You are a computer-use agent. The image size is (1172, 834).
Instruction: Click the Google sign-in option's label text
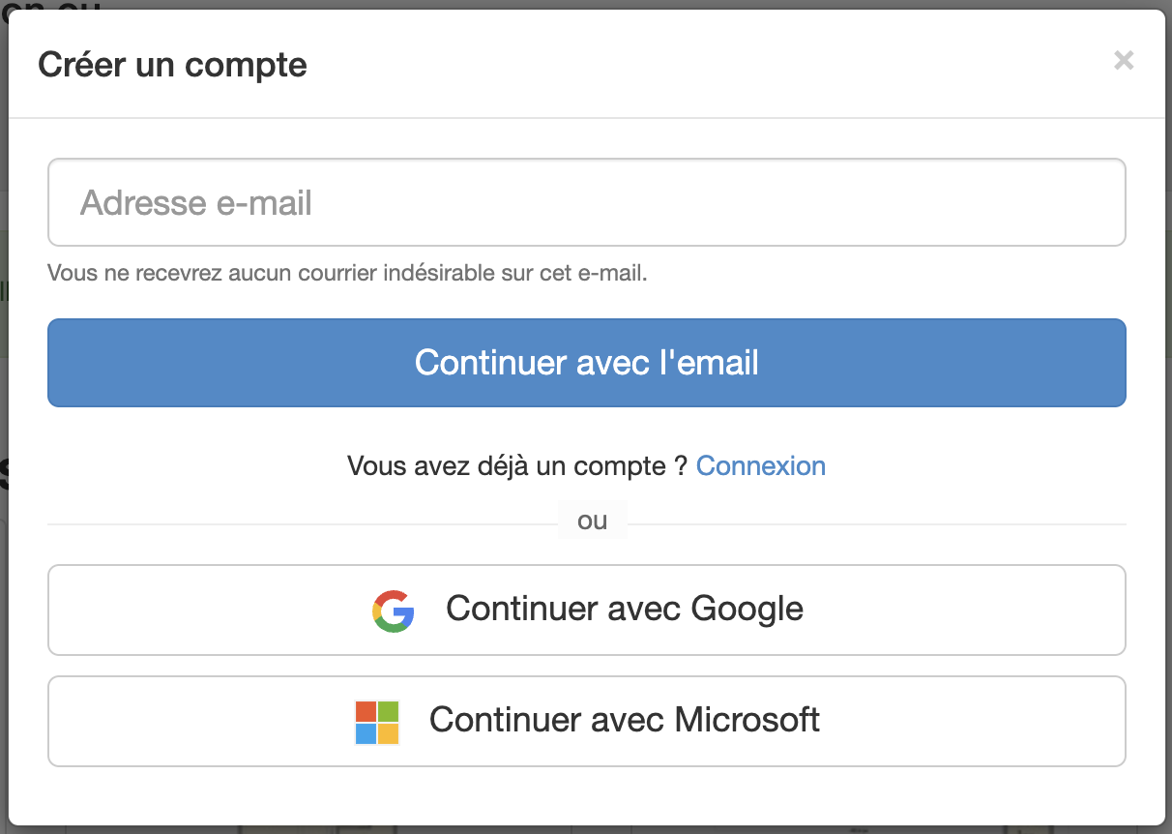(x=624, y=610)
